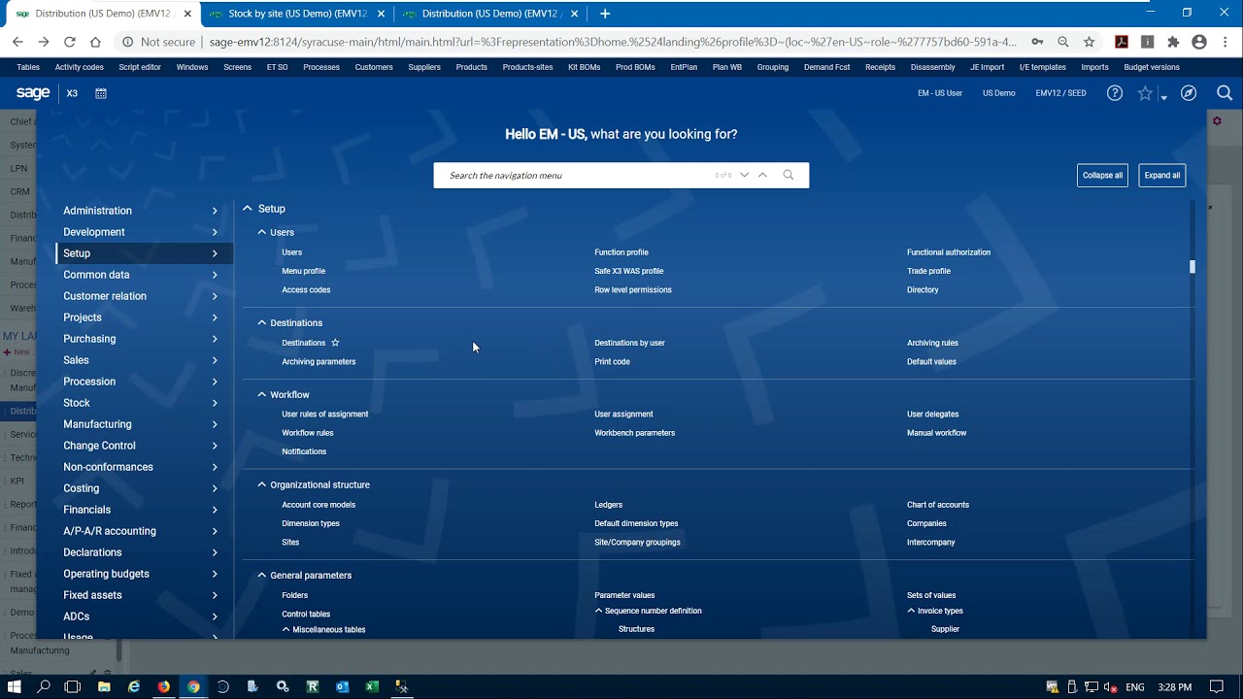Viewport: 1243px width, 699px height.
Task: Open the favorites star in header
Action: click(x=1145, y=93)
